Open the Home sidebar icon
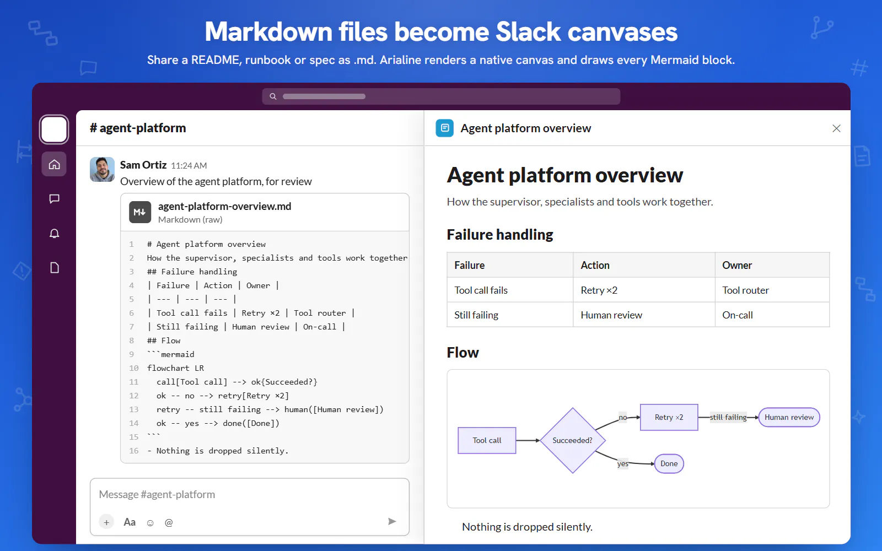The width and height of the screenshot is (882, 551). (54, 164)
